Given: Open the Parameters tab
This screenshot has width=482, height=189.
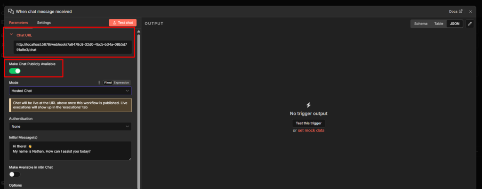Looking at the screenshot, I should (x=18, y=23).
